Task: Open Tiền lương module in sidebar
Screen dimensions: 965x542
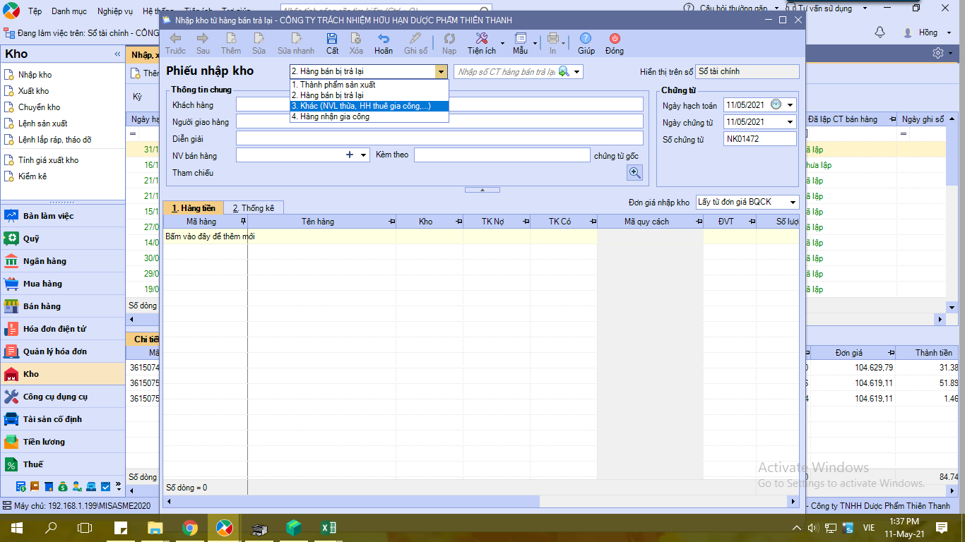Action: click(x=63, y=442)
